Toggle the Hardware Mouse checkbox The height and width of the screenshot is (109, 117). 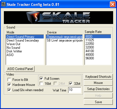pyautogui.click(x=9, y=85)
